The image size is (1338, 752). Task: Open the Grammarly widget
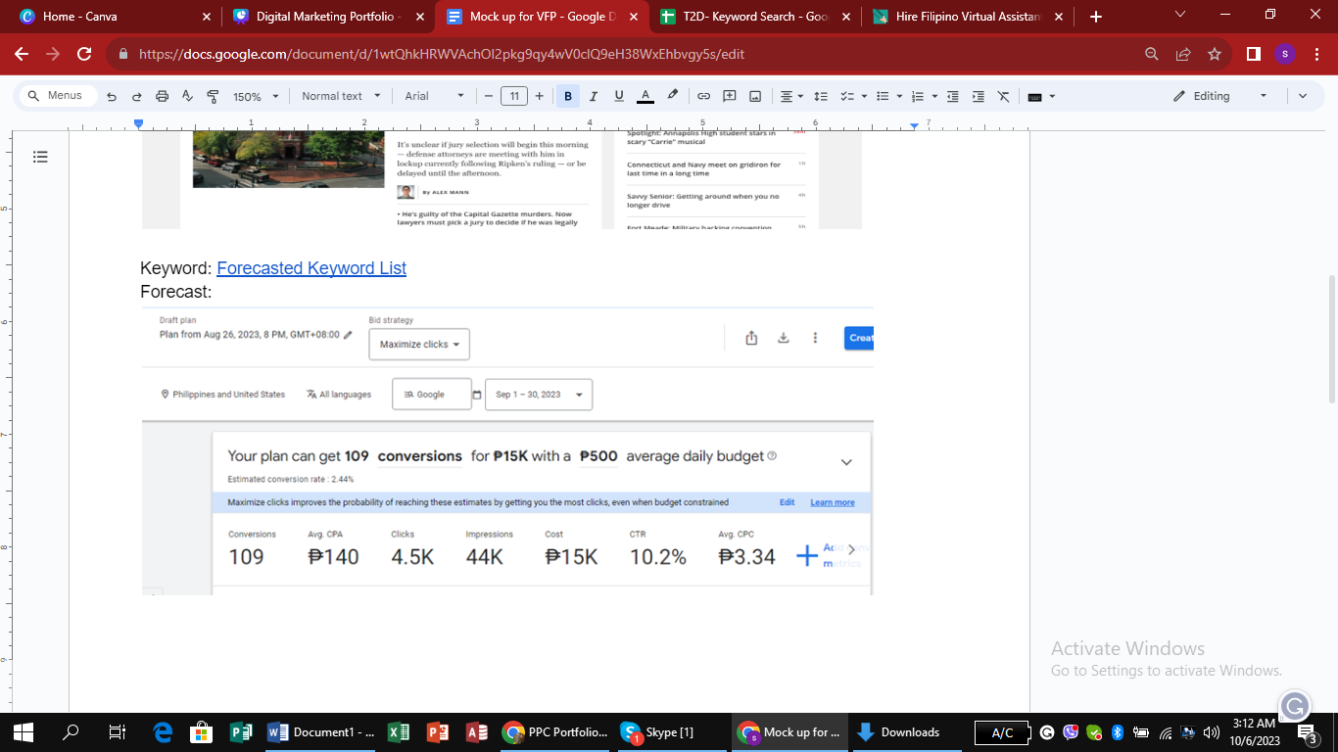pyautogui.click(x=1295, y=705)
